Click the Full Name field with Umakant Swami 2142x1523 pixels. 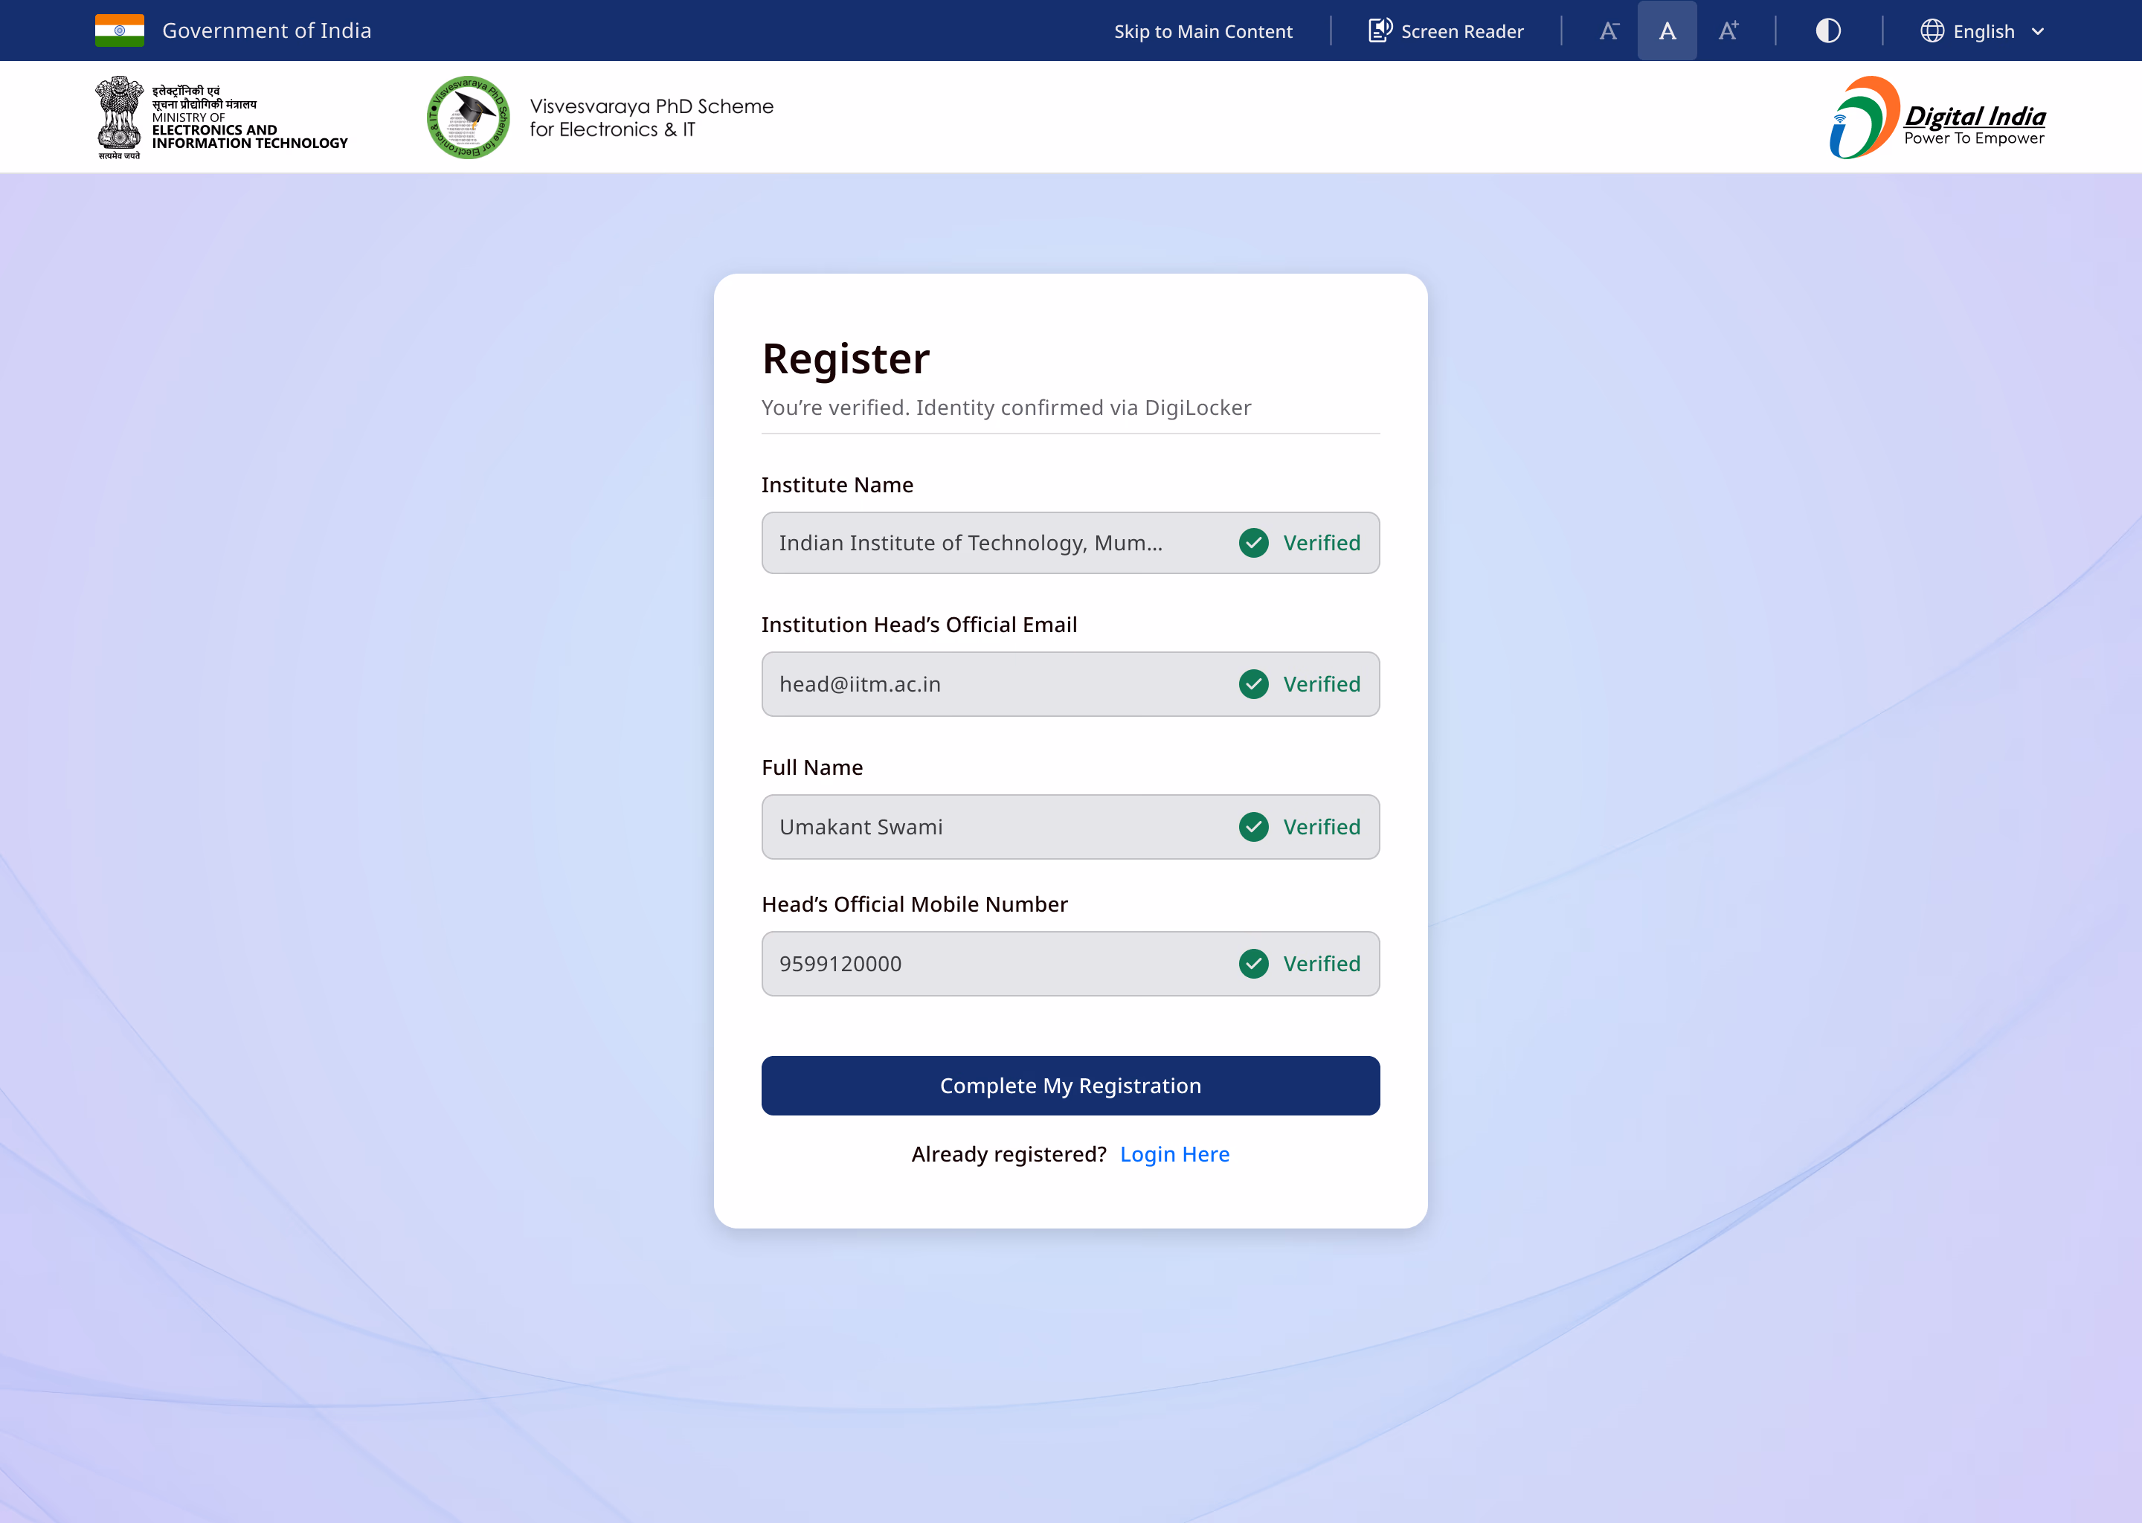coord(1070,827)
